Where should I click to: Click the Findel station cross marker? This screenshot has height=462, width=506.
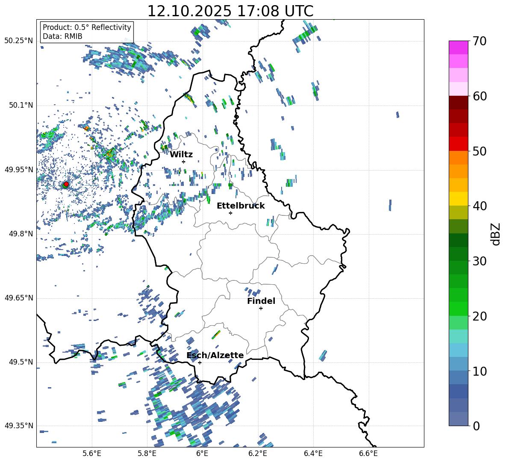(261, 309)
